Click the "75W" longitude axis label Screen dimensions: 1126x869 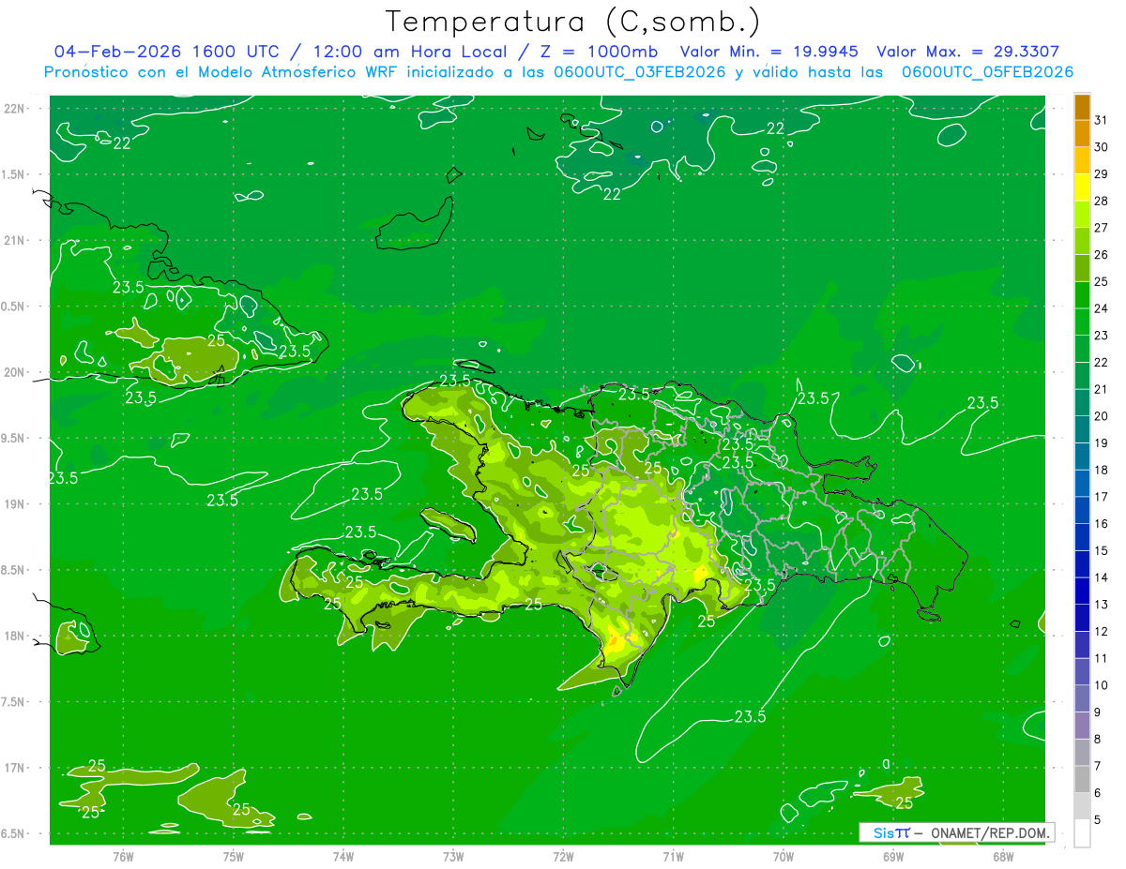coord(233,857)
